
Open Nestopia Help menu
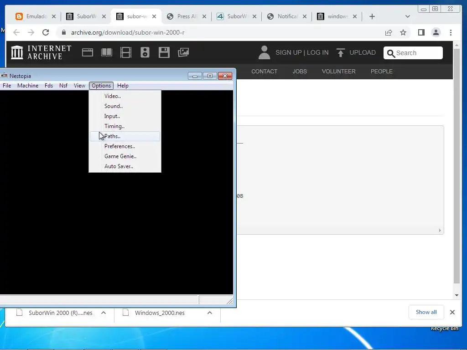122,86
